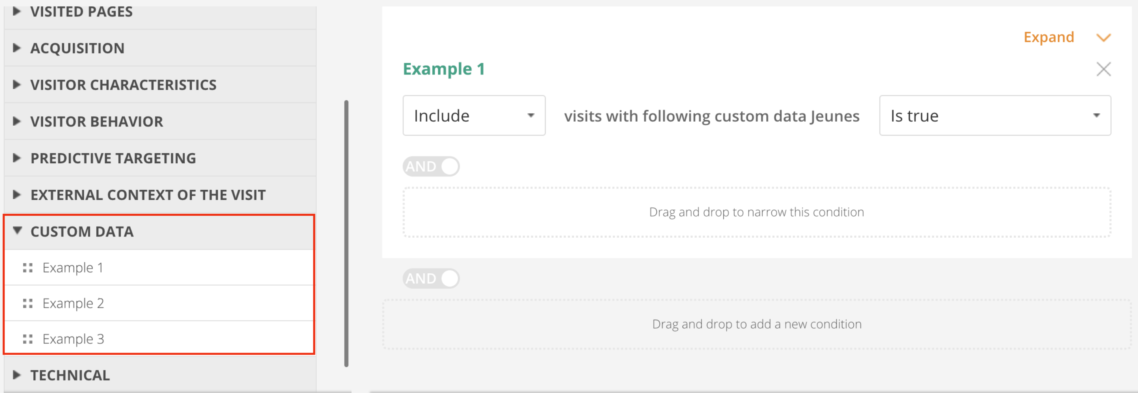Remove the Example 1 condition with the X
1138x393 pixels.
click(x=1103, y=69)
